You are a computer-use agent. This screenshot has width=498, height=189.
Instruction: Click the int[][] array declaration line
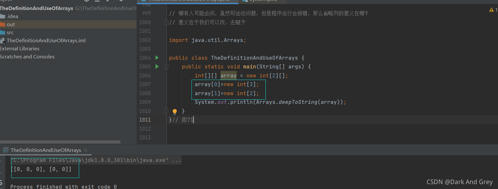pyautogui.click(x=241, y=76)
